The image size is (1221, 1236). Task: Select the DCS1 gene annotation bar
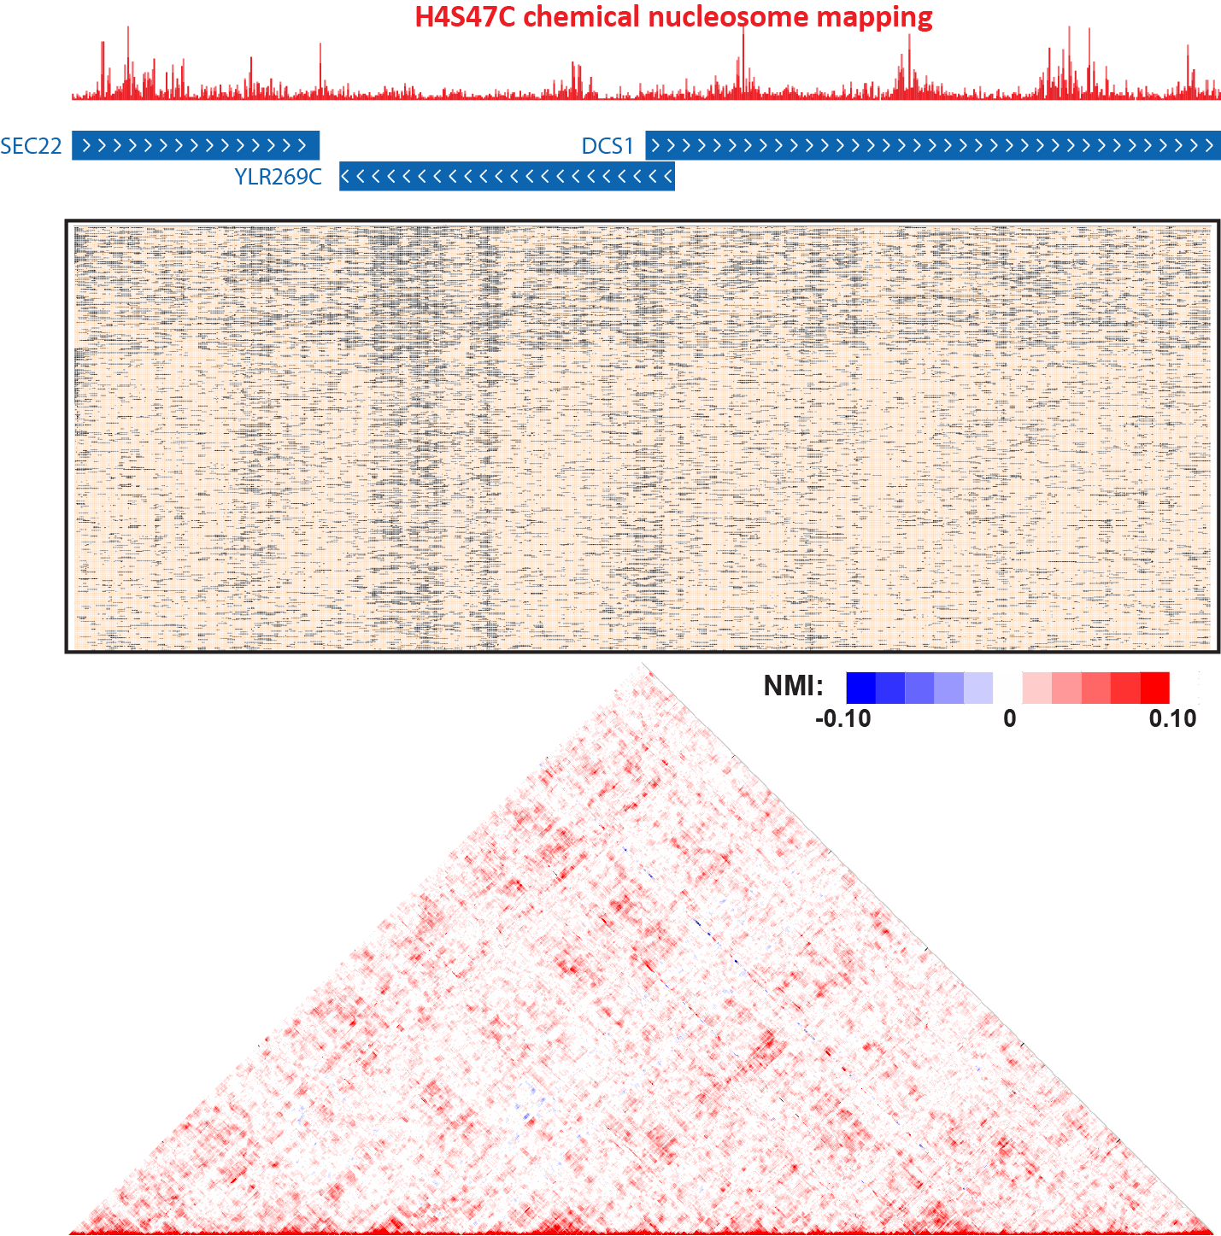coord(932,146)
